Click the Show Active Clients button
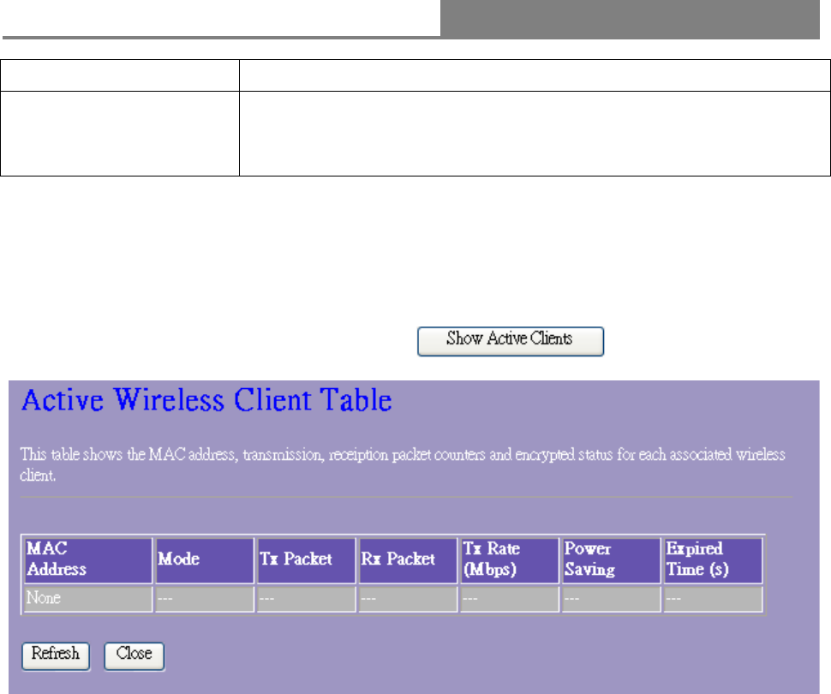 [511, 342]
